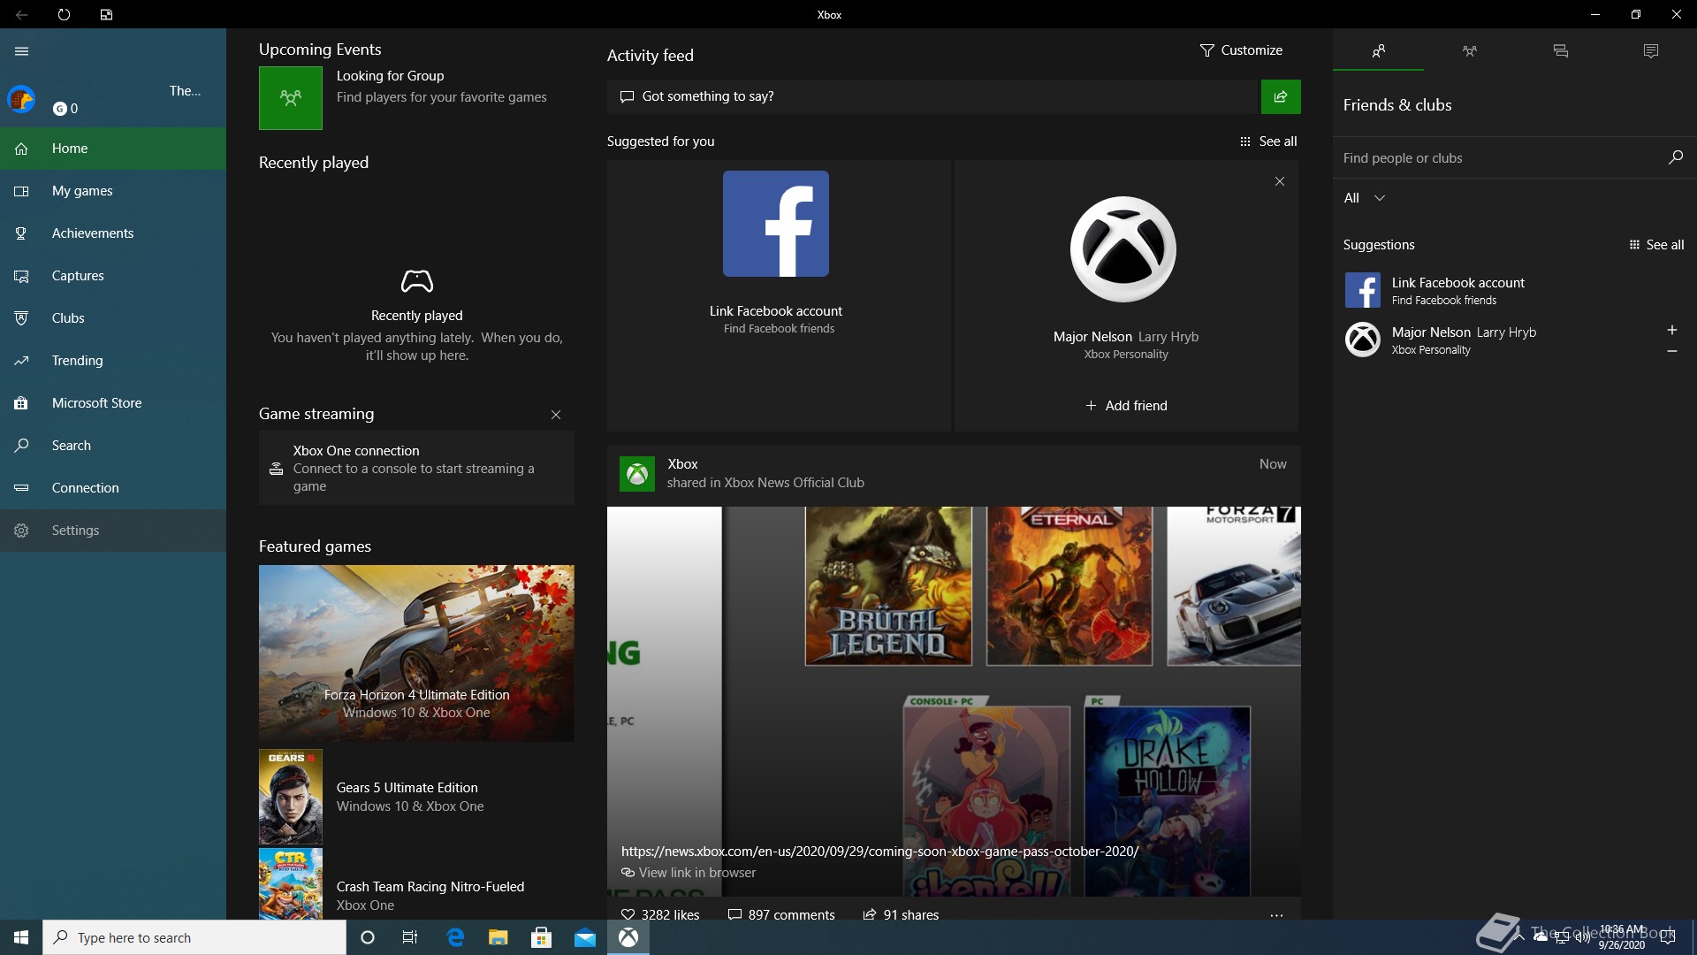Screen dimensions: 1697x955
Task: Like the Xbox post with heart icon
Action: coord(628,915)
